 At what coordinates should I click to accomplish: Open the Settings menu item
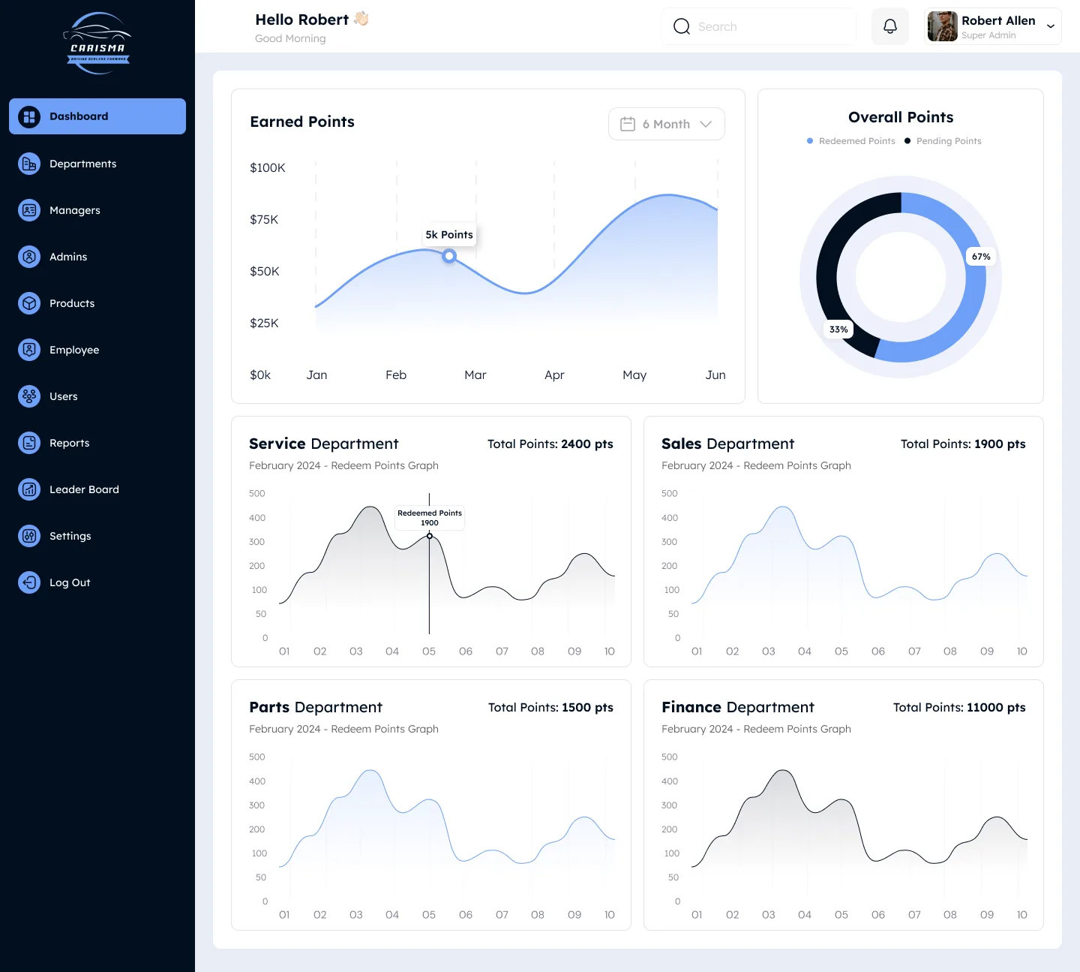pos(70,536)
